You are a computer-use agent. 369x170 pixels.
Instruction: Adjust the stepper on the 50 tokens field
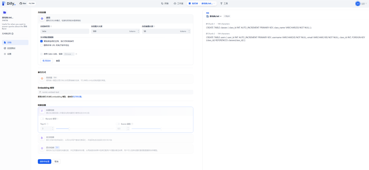[x=189, y=31]
